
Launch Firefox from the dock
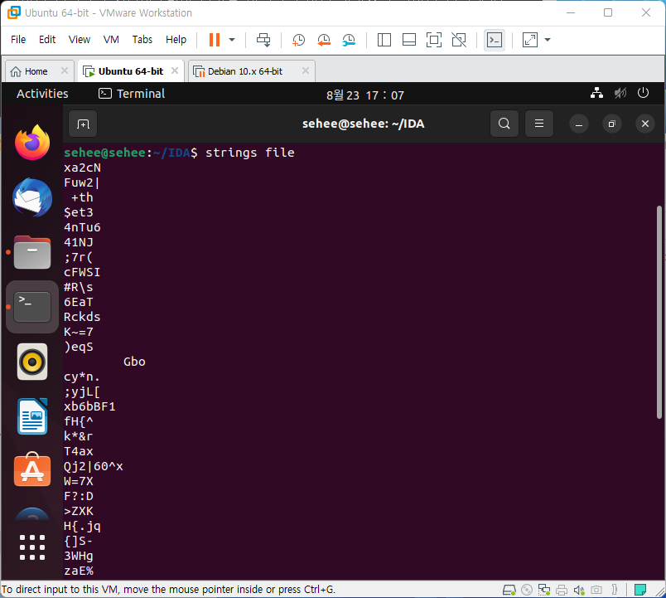pyautogui.click(x=32, y=142)
